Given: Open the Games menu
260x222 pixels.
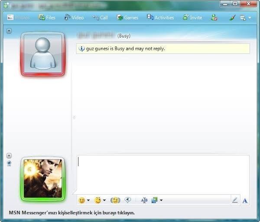Looking at the screenshot, I should [x=127, y=17].
